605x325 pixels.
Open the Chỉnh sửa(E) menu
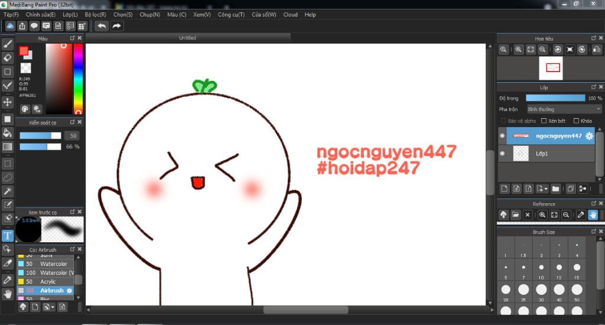point(41,14)
